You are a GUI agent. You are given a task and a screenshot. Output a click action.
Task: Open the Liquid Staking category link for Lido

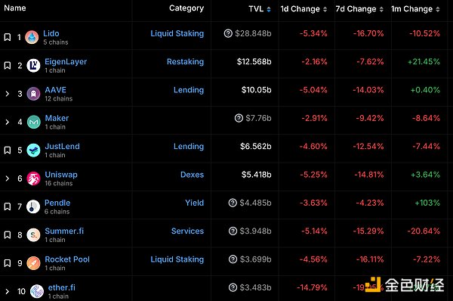click(x=177, y=33)
